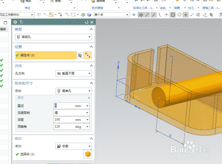This screenshot has width=222, height=164.
Task: Click the reset arrow icon in 孔 dialog header
Action: [87, 22]
